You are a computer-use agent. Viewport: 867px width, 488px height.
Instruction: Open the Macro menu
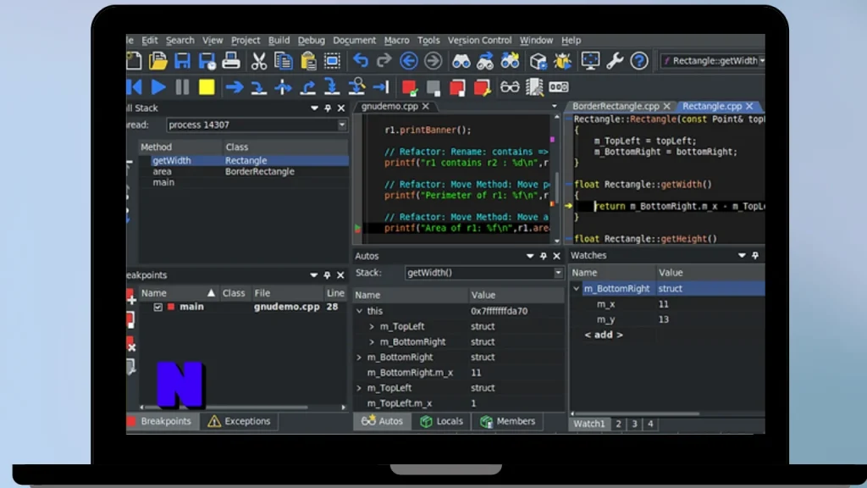pos(396,41)
